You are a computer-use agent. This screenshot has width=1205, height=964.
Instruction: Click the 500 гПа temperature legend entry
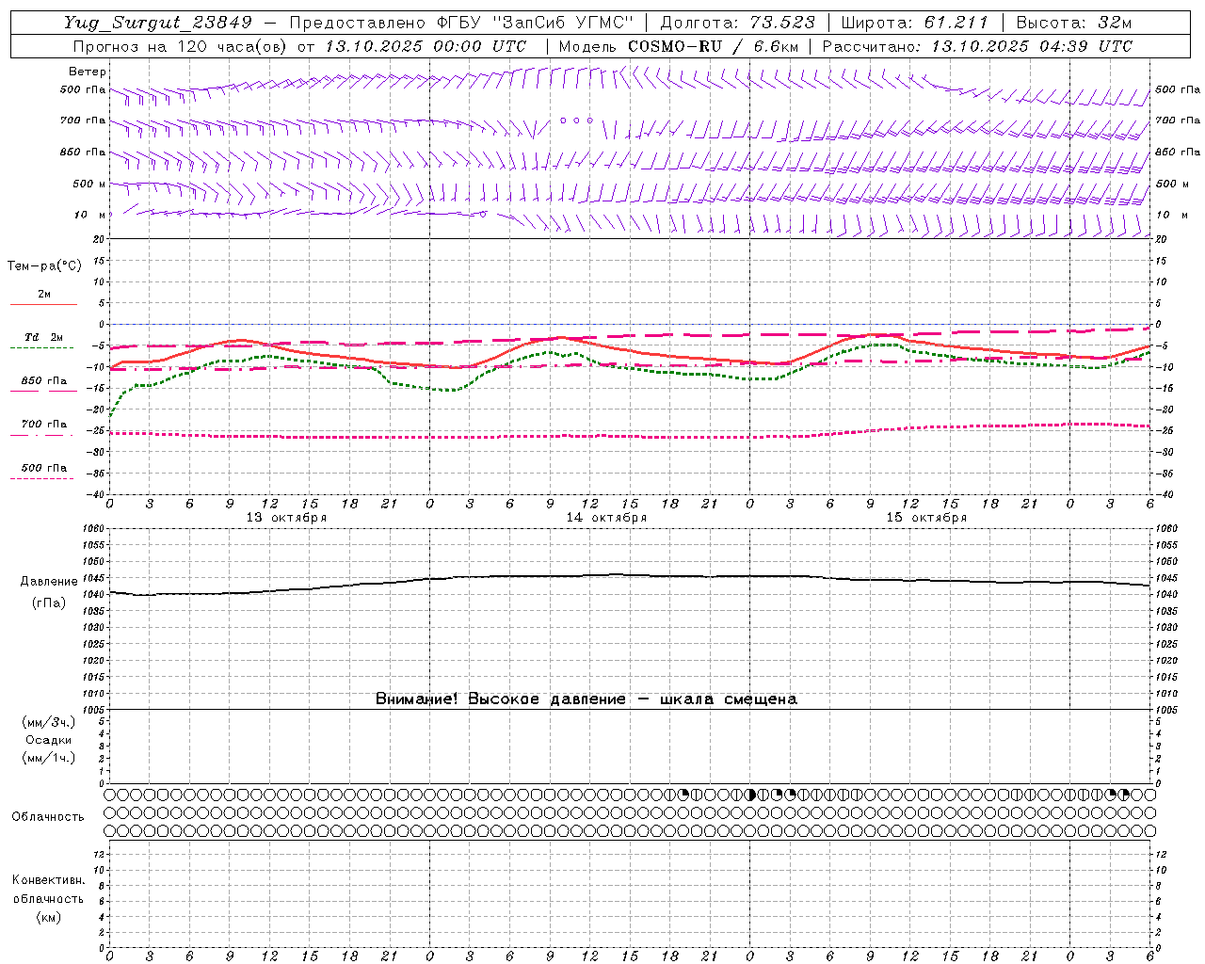tap(43, 467)
